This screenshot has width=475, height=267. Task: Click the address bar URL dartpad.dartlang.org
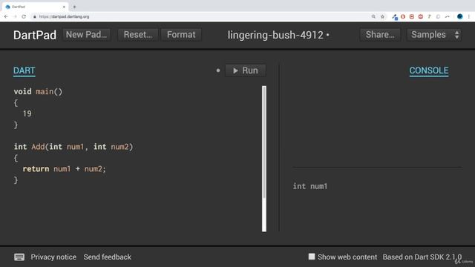(x=65, y=16)
